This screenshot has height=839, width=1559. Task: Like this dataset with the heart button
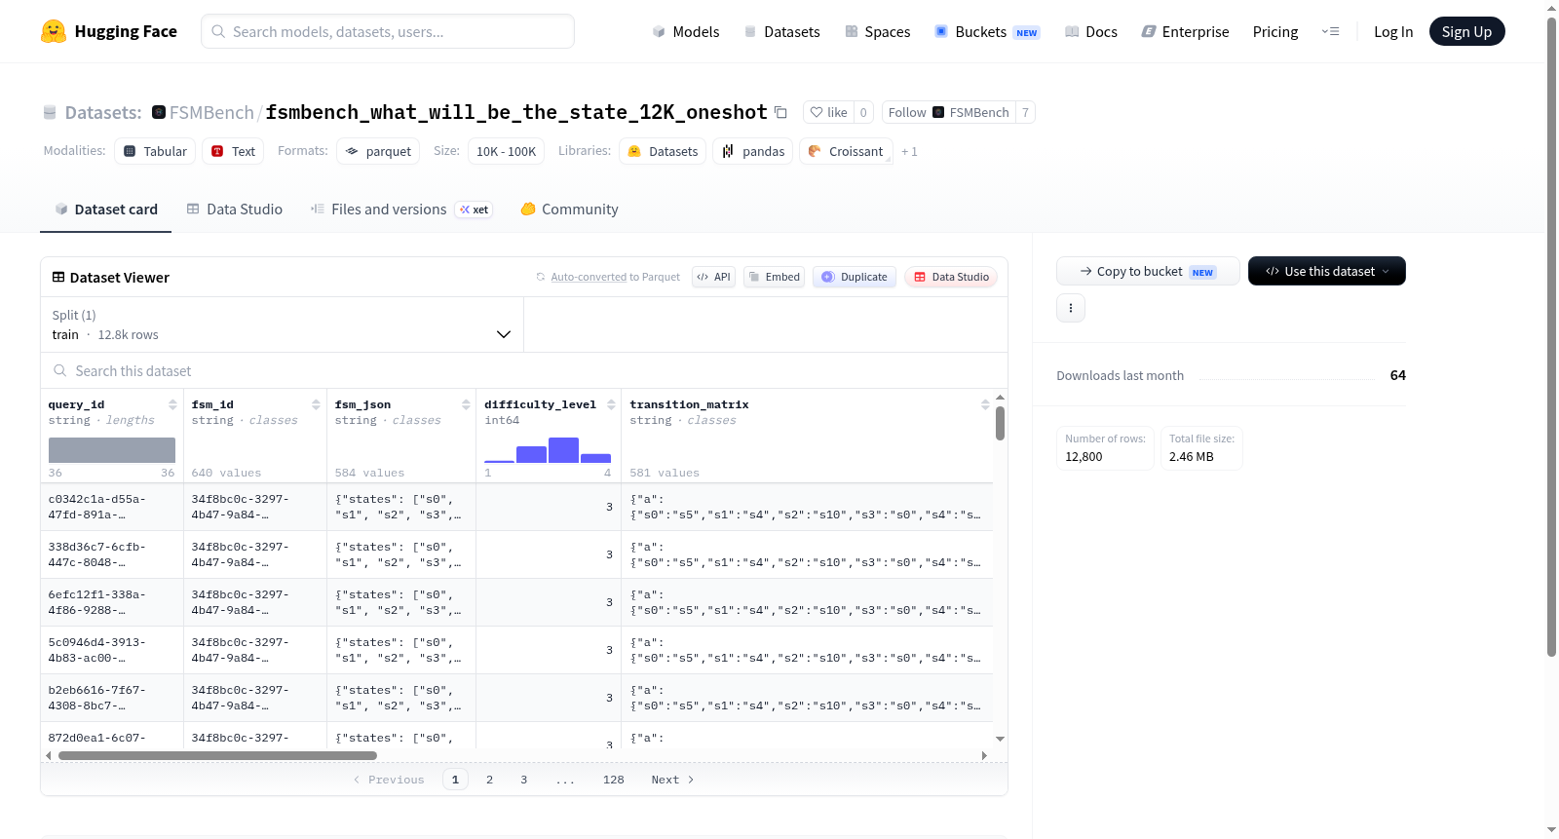[x=828, y=112]
